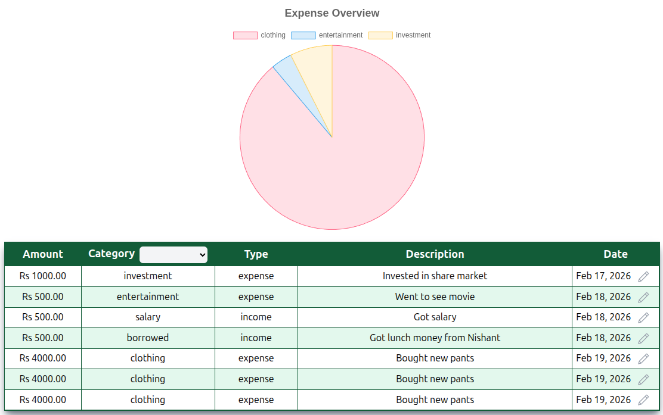Select the "Rs 1000.00" amount cell
This screenshot has width=663, height=415.
pyautogui.click(x=43, y=276)
